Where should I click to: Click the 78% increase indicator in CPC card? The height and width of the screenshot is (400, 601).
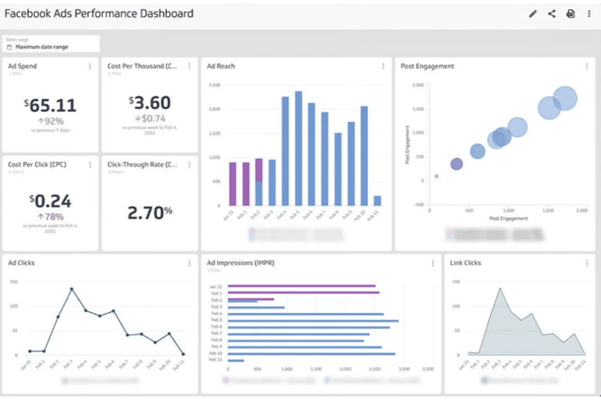tap(51, 217)
